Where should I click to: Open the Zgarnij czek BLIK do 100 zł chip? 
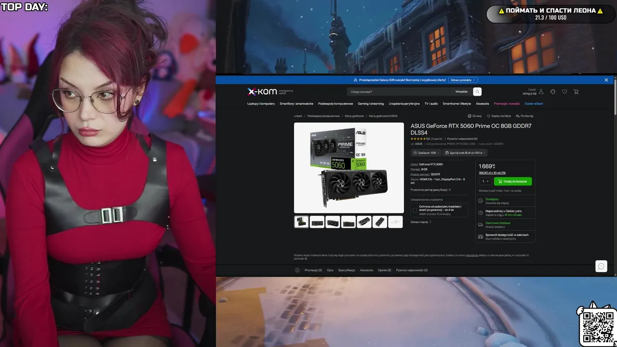tap(465, 153)
